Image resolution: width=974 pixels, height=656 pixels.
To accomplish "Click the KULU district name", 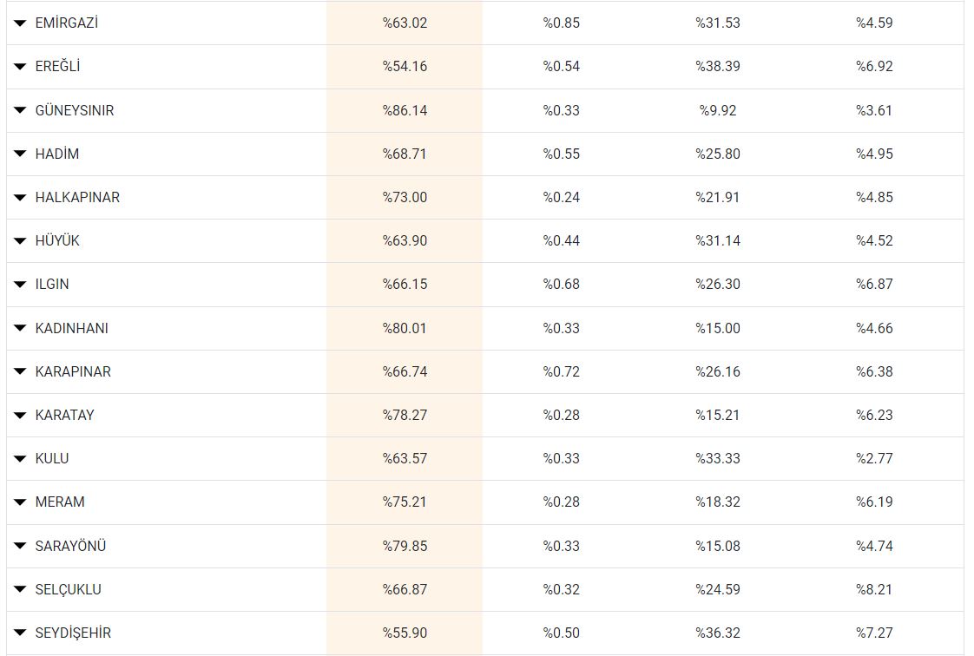I will click(x=52, y=458).
